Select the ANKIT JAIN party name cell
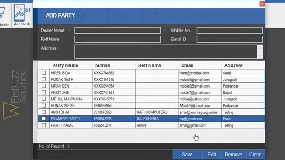The width and height of the screenshot is (285, 160). [71, 92]
